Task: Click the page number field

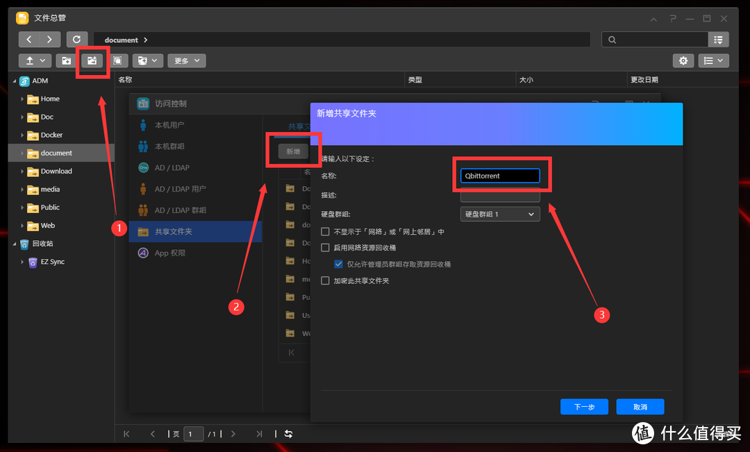Action: pyautogui.click(x=194, y=435)
